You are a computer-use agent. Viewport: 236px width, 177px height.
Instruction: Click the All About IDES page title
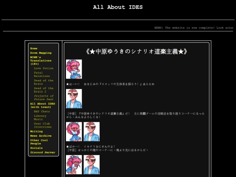(x=118, y=7)
